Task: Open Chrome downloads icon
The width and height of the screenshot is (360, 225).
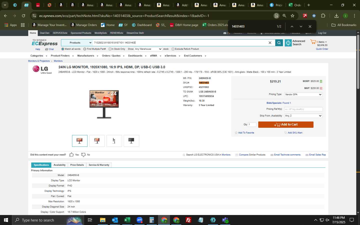Action: 336,16
